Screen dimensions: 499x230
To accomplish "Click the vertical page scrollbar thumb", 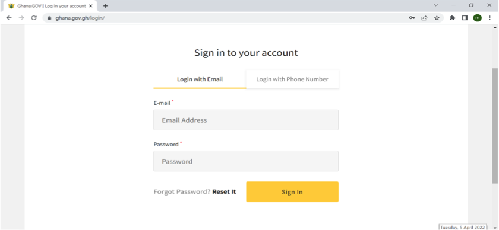I will [495, 126].
